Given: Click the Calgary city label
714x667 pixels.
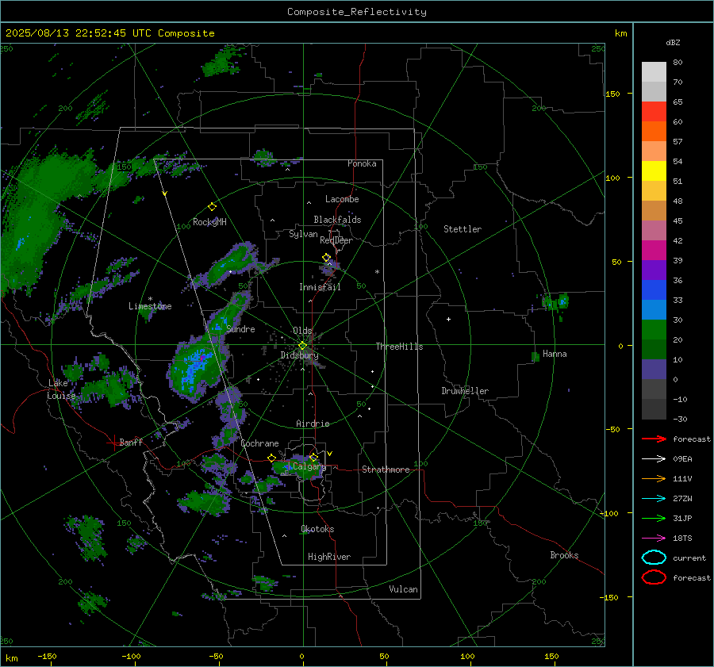Looking at the screenshot, I should pyautogui.click(x=309, y=466).
